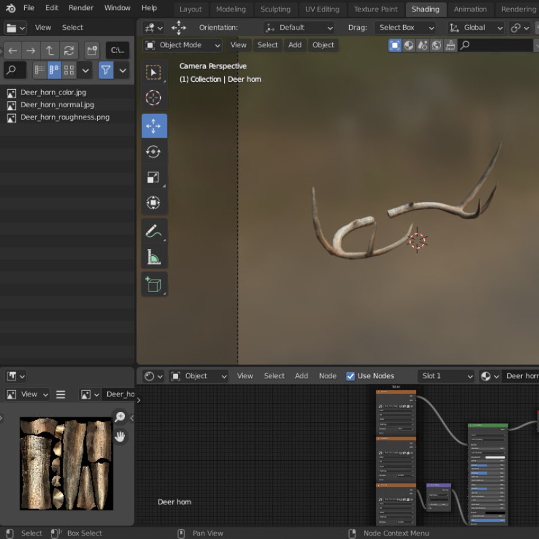This screenshot has width=539, height=539.
Task: Open node editor Add menu
Action: (301, 376)
